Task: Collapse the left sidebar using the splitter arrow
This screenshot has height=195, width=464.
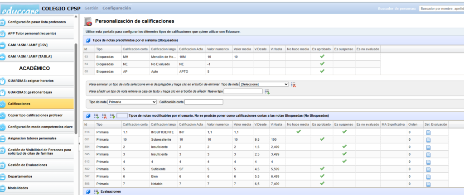Action: pos(80,143)
